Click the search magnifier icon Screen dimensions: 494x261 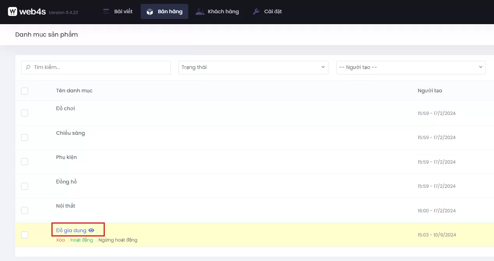(x=28, y=67)
